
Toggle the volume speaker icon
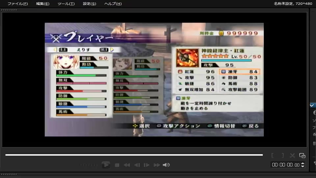tap(166, 165)
